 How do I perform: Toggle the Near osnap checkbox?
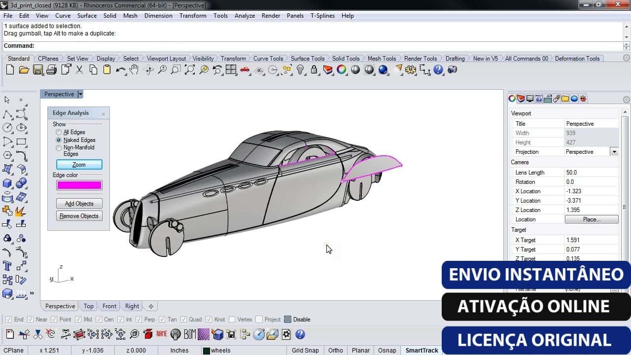pyautogui.click(x=31, y=319)
